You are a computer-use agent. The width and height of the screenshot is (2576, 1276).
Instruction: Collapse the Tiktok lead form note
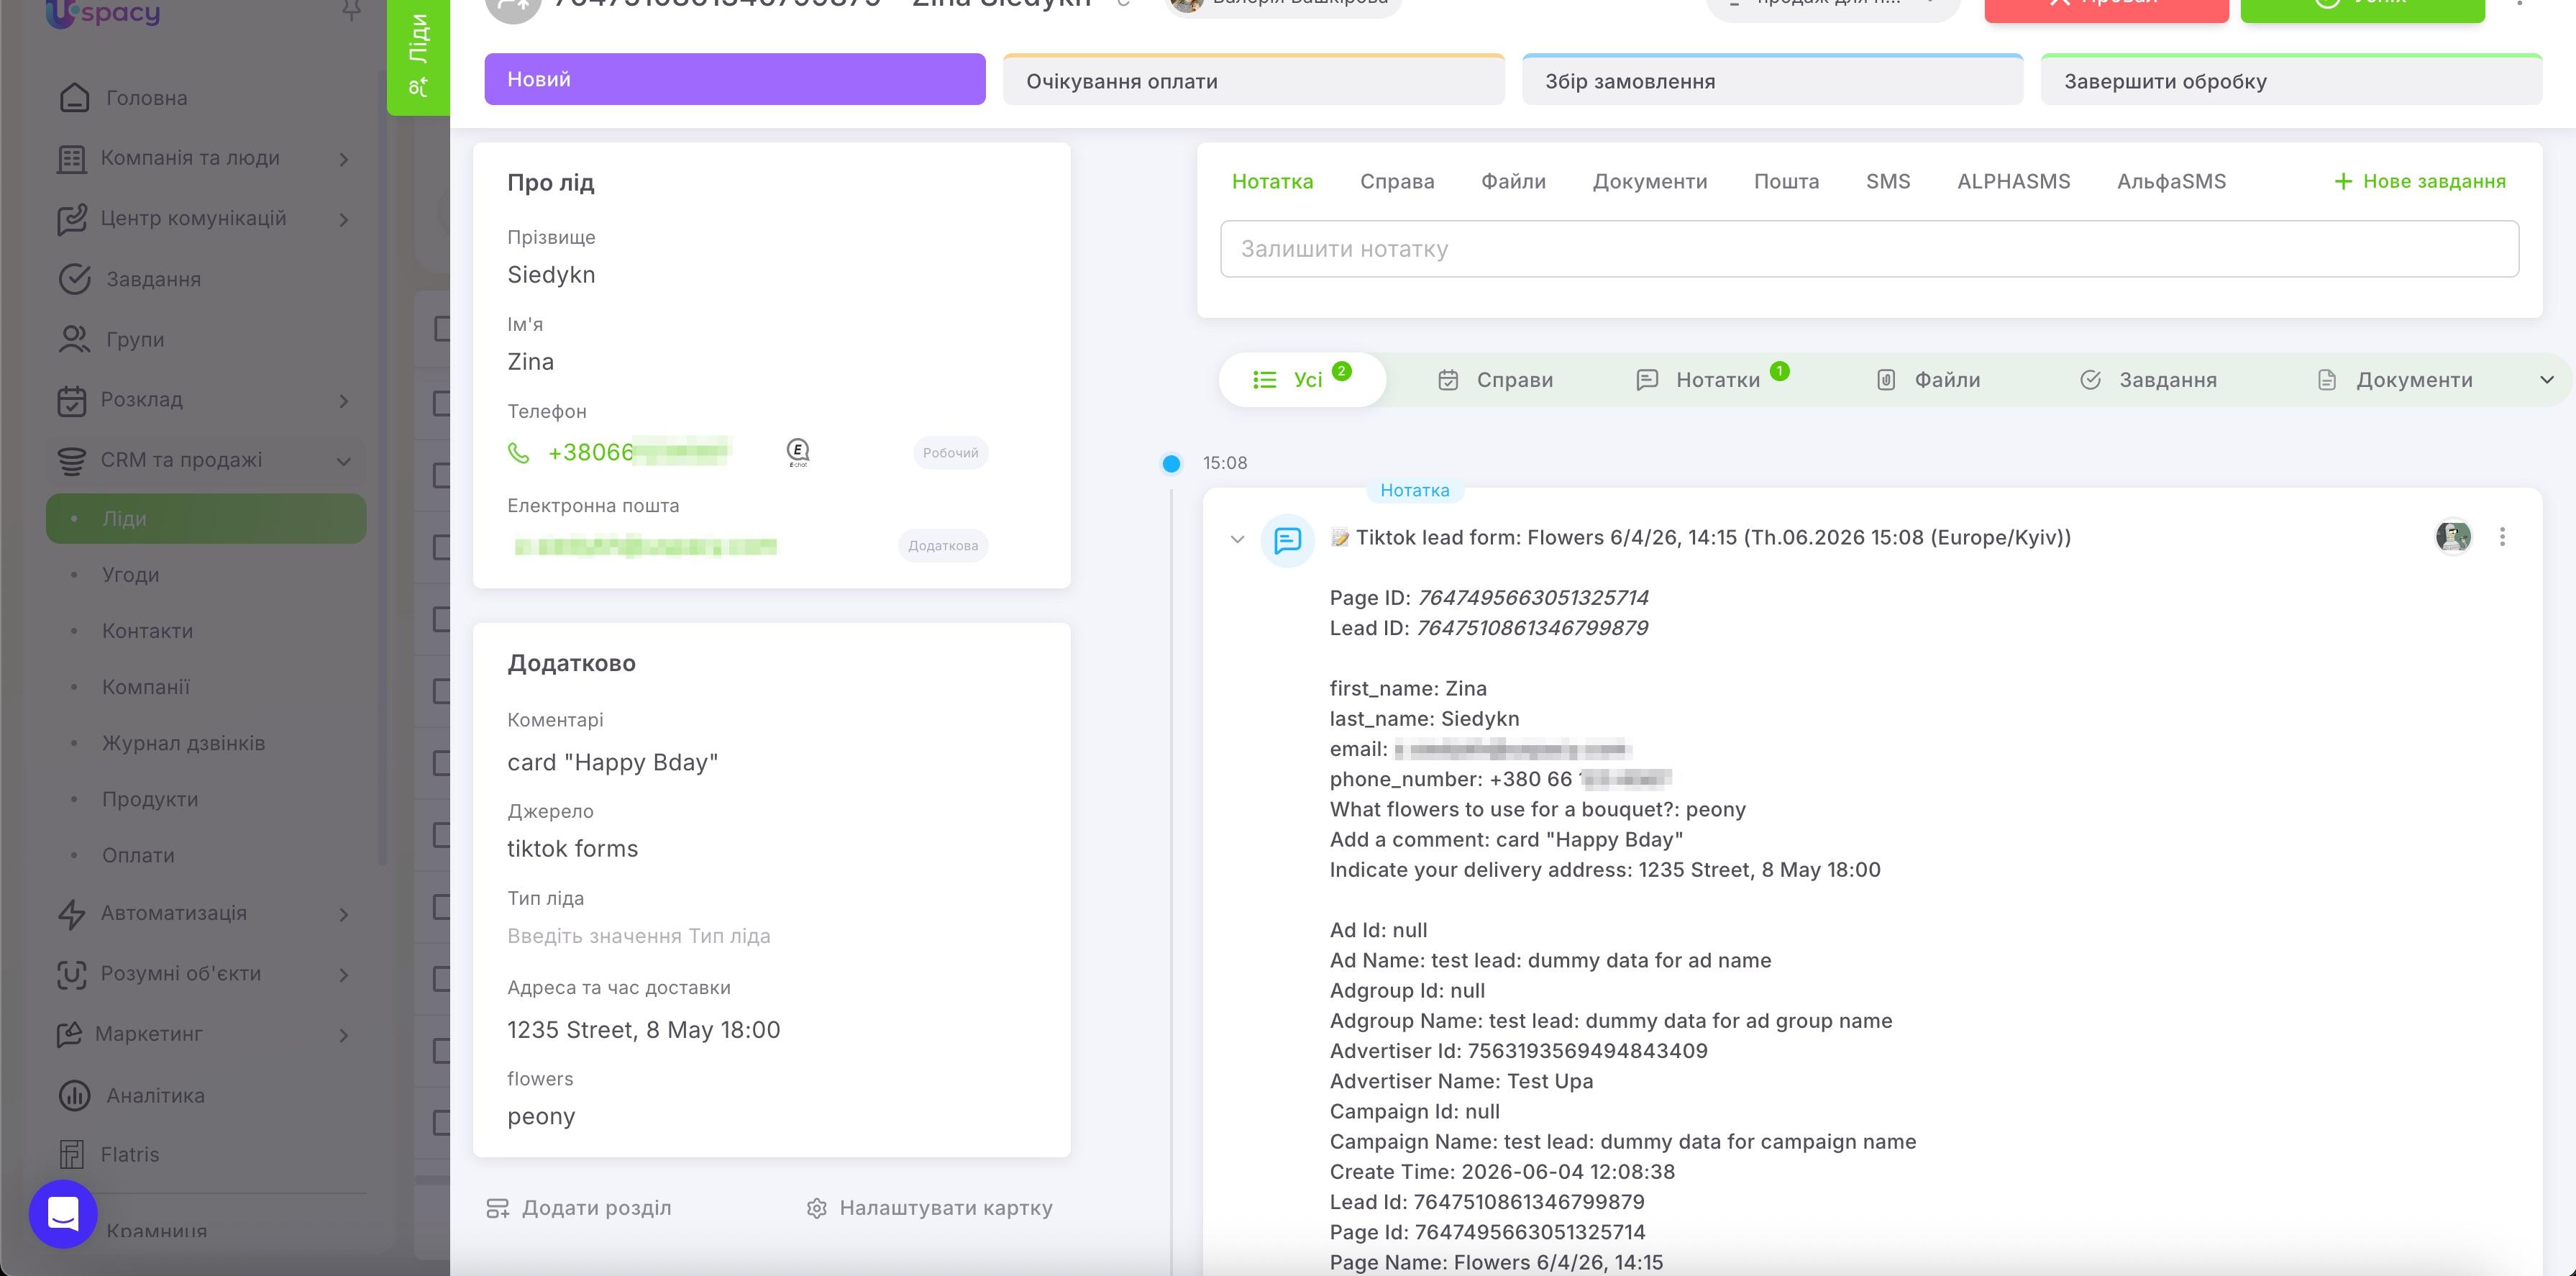coord(1237,540)
